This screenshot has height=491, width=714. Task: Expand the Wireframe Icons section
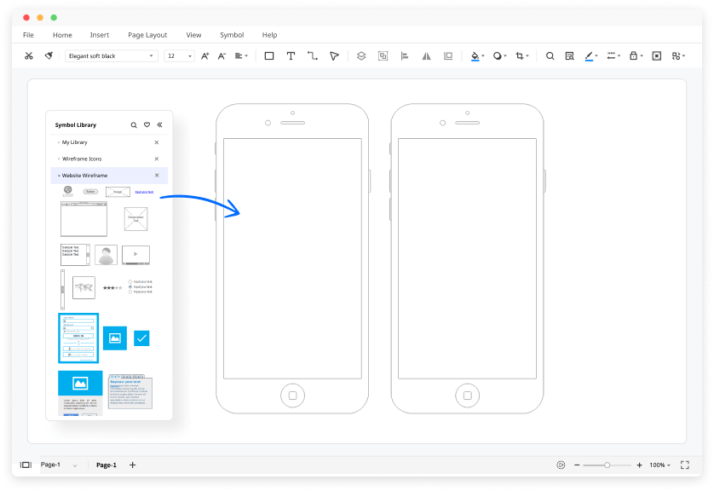(59, 159)
